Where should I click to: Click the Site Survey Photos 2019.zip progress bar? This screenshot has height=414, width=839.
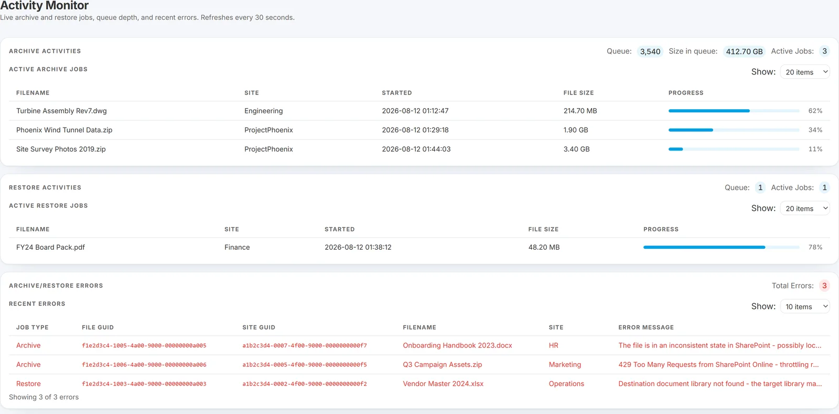pos(734,149)
